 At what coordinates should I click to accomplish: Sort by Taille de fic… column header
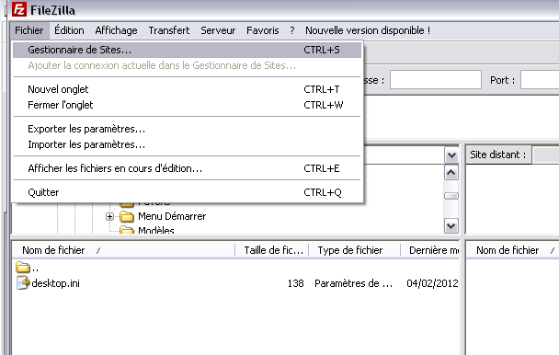pos(272,250)
